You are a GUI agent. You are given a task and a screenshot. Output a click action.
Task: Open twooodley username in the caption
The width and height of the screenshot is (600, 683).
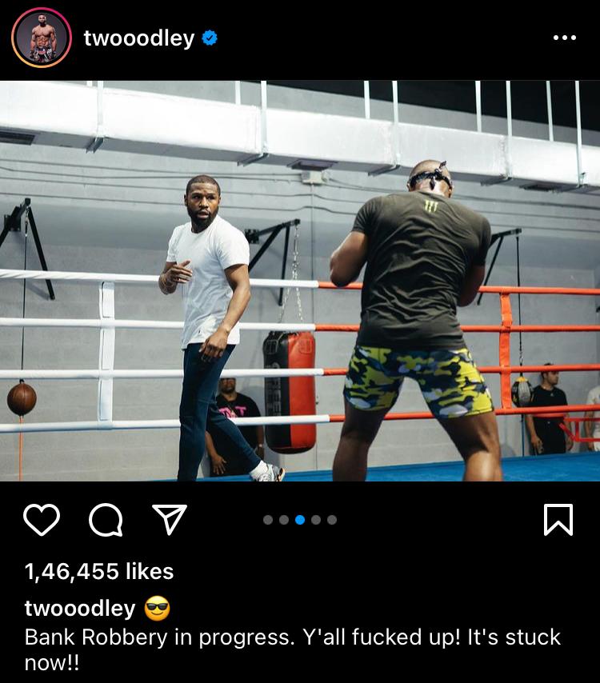(80, 608)
